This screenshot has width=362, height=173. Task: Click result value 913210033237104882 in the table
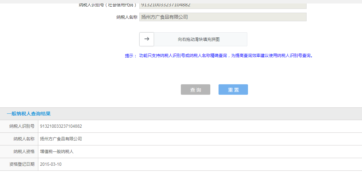[61, 126]
